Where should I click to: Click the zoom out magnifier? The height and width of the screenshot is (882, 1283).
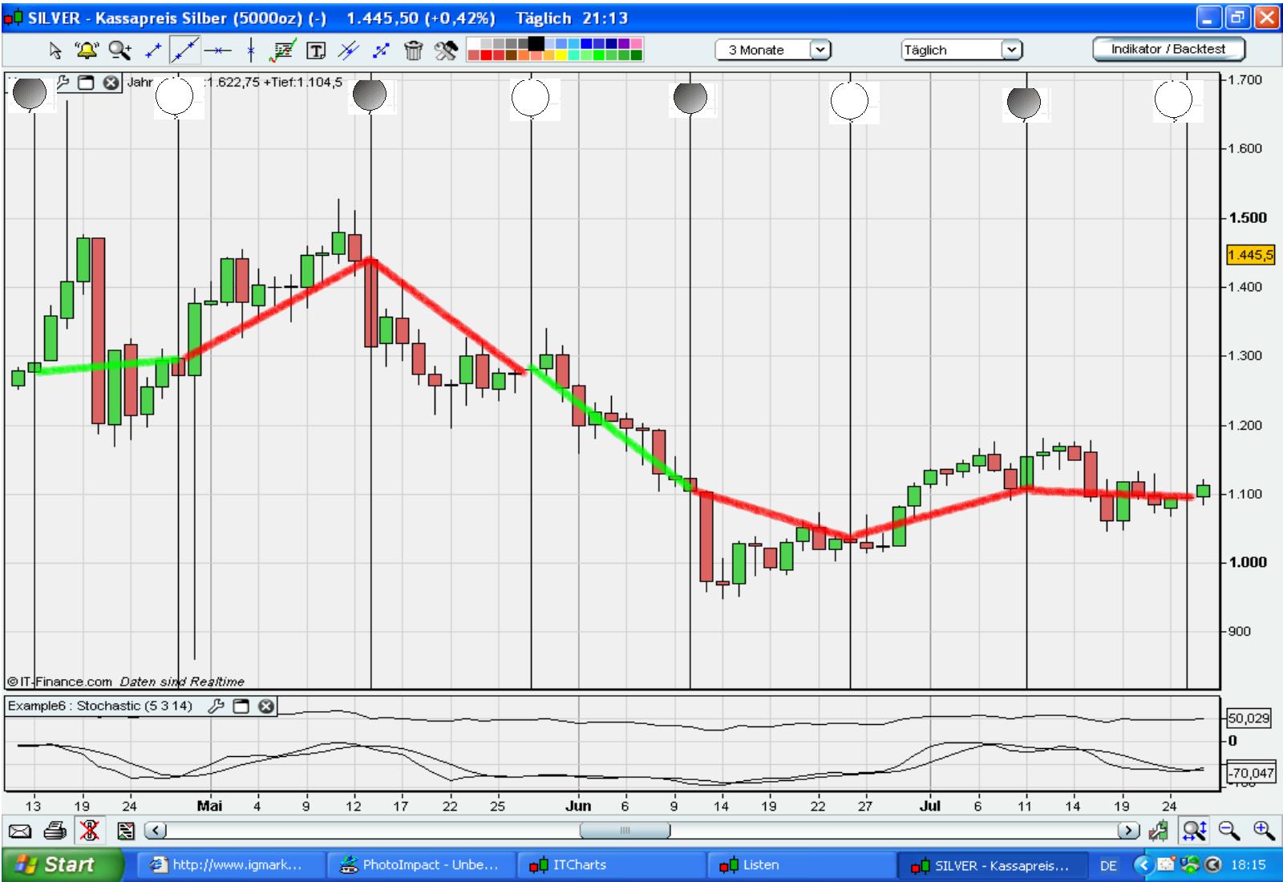1229,831
